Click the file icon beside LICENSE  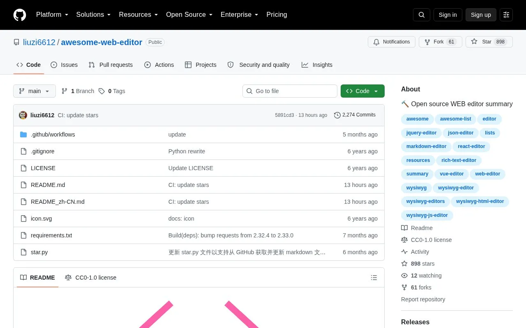[x=23, y=168]
